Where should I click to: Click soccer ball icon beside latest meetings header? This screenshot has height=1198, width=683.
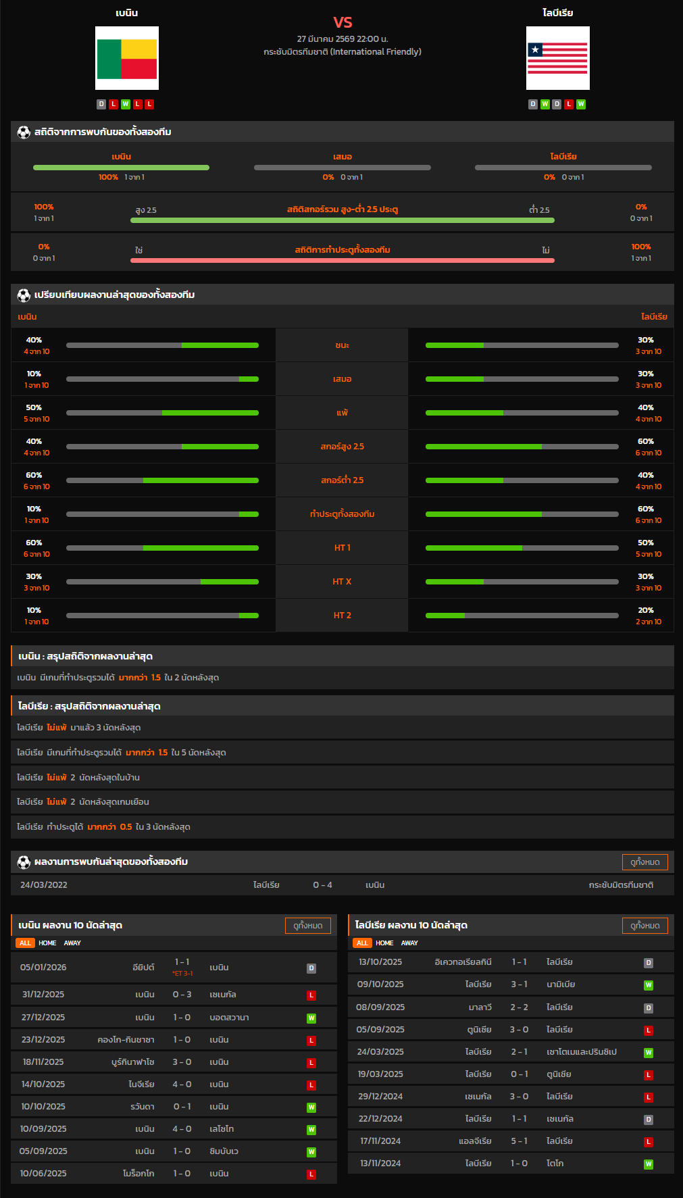[24, 862]
